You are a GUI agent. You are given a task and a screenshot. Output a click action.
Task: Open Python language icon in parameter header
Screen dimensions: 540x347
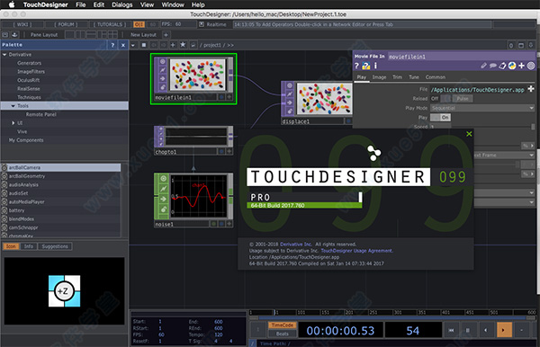click(512, 66)
